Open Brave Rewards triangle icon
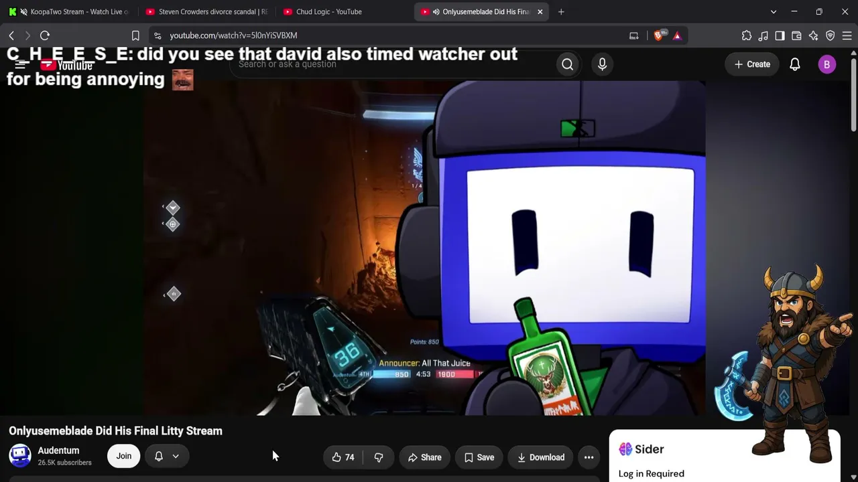The height and width of the screenshot is (482, 858). [x=677, y=35]
